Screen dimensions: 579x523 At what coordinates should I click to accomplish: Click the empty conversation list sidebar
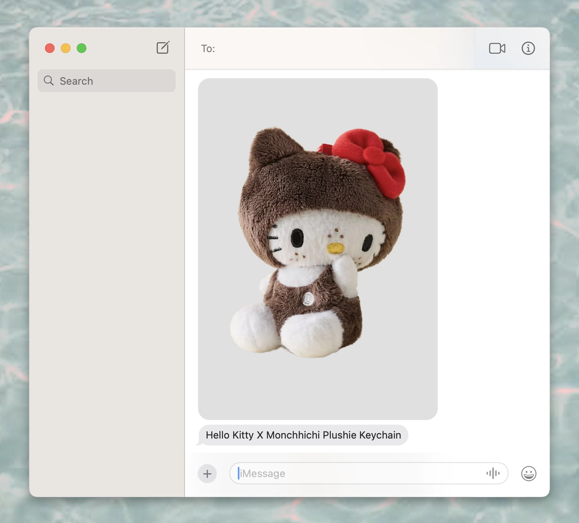(107, 293)
